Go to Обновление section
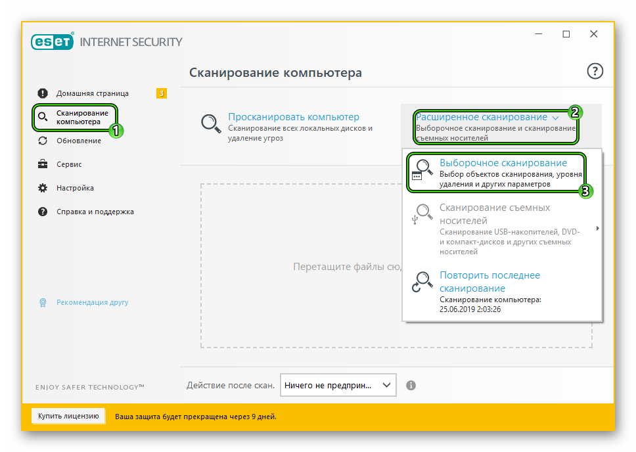The width and height of the screenshot is (636, 452). tap(79, 141)
